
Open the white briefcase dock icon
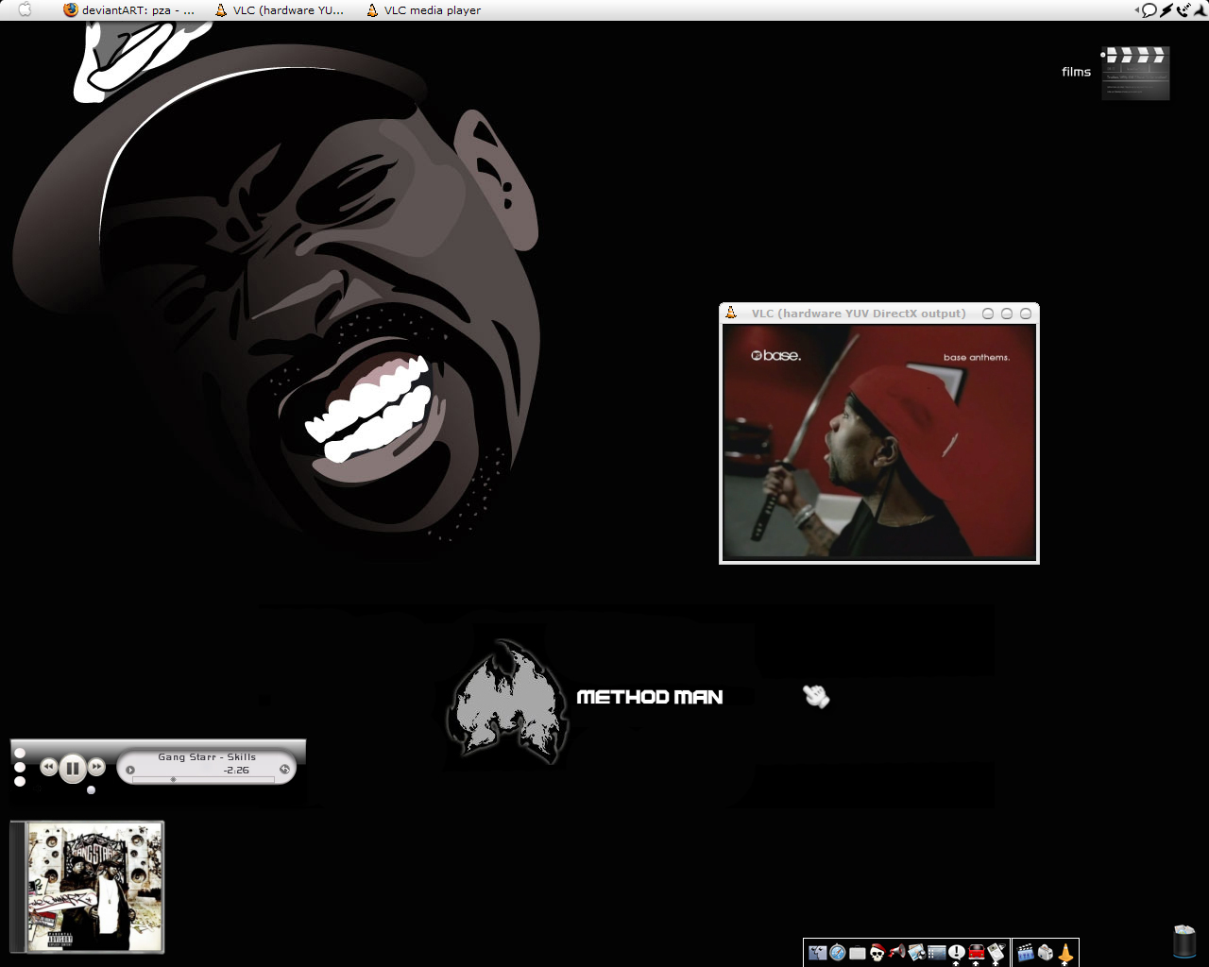click(858, 953)
